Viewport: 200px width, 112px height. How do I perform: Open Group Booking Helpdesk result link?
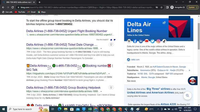(x=63, y=88)
